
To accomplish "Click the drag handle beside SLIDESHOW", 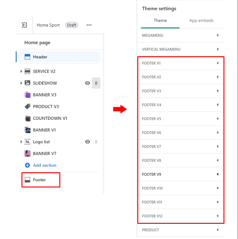I will pyautogui.click(x=96, y=83).
